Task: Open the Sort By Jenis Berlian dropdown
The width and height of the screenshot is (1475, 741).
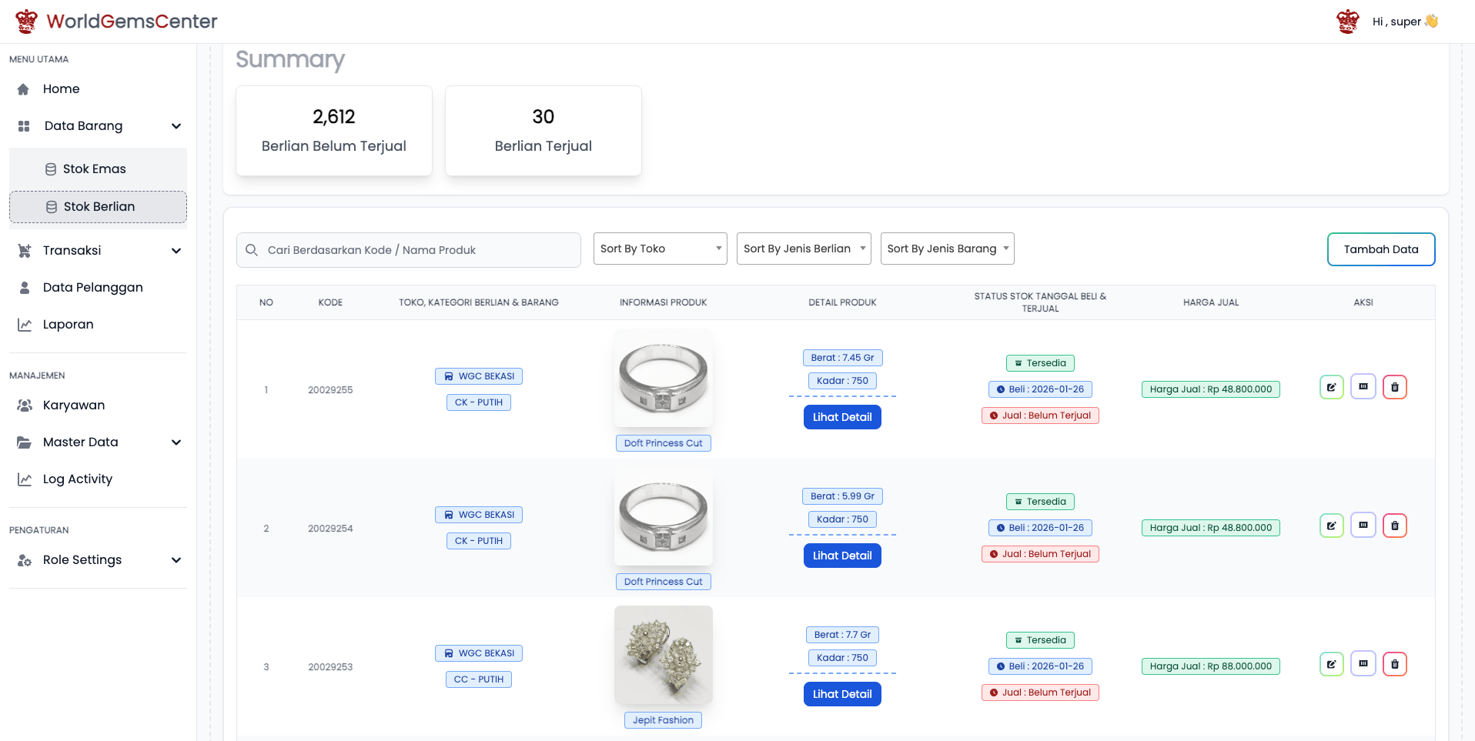Action: (804, 249)
